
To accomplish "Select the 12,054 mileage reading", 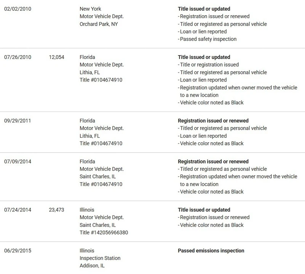I will coord(57,57).
